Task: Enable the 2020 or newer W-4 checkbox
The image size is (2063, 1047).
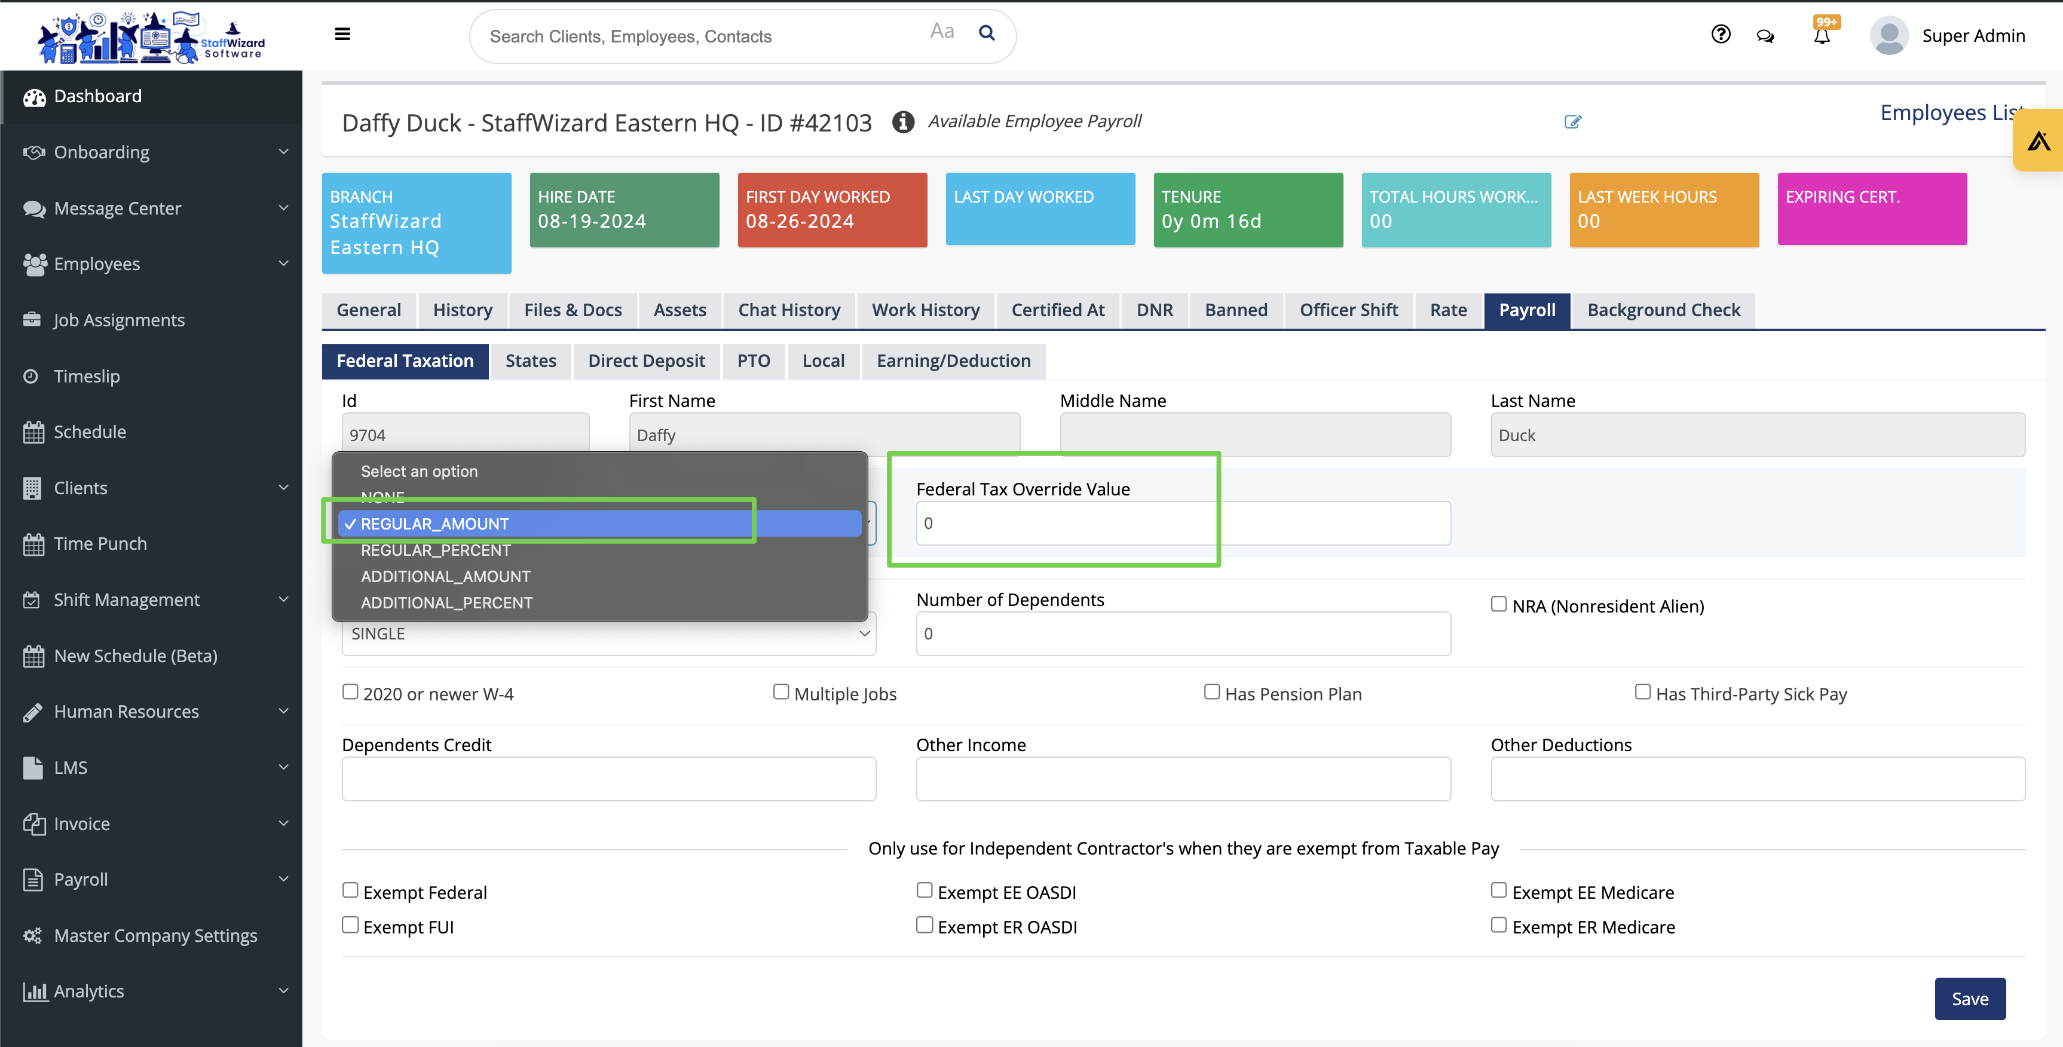Action: pos(350,692)
